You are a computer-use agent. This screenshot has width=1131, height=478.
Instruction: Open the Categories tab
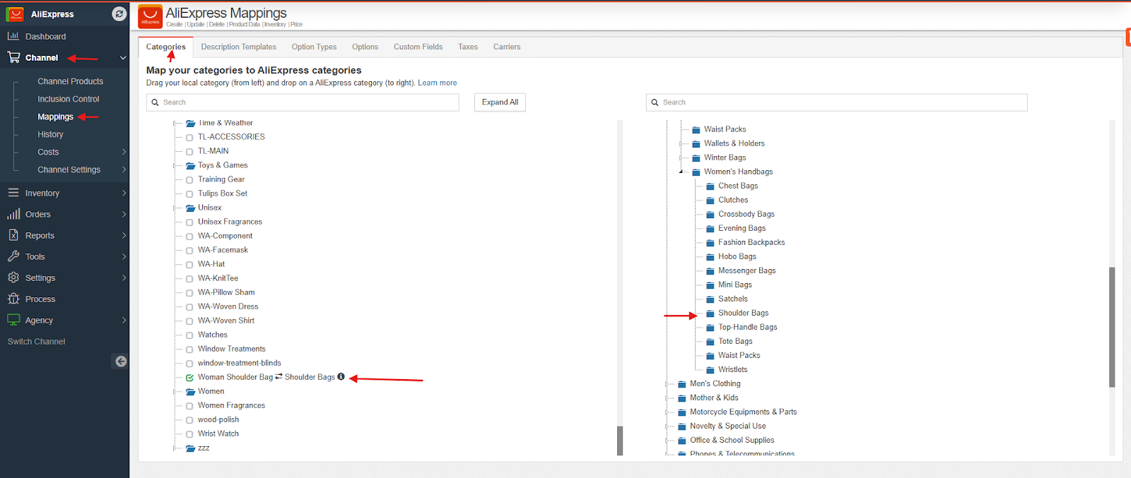pyautogui.click(x=166, y=47)
